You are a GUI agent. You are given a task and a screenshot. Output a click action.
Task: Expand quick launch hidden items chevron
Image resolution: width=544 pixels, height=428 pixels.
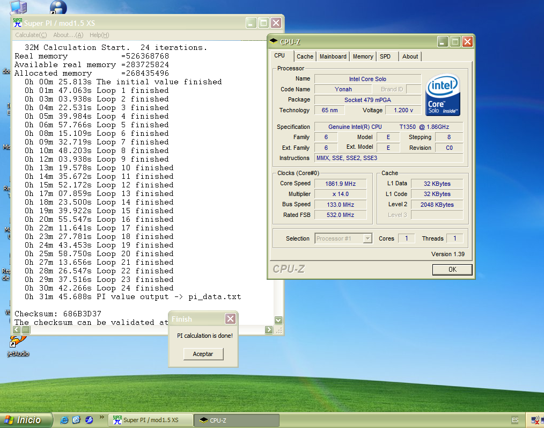(x=101, y=417)
